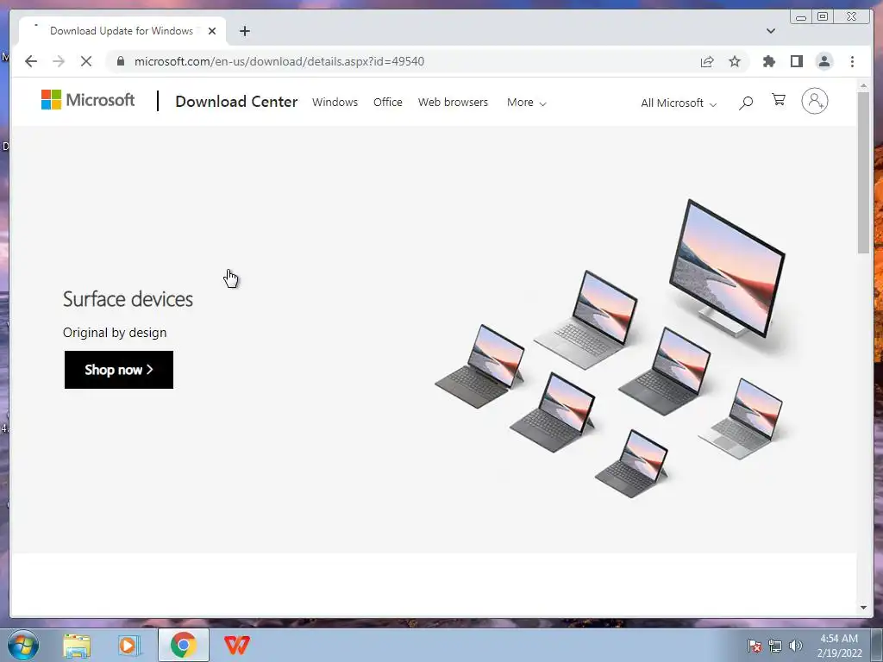This screenshot has width=883, height=662.
Task: Stop loading the page
Action: [86, 61]
